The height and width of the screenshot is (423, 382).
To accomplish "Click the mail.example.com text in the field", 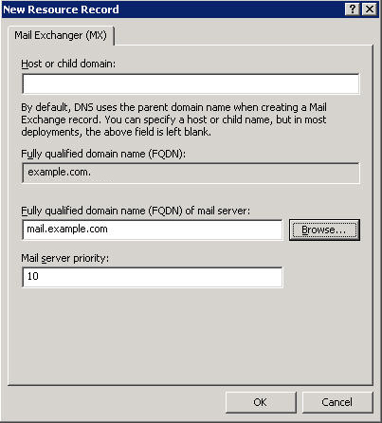I will tap(67, 229).
